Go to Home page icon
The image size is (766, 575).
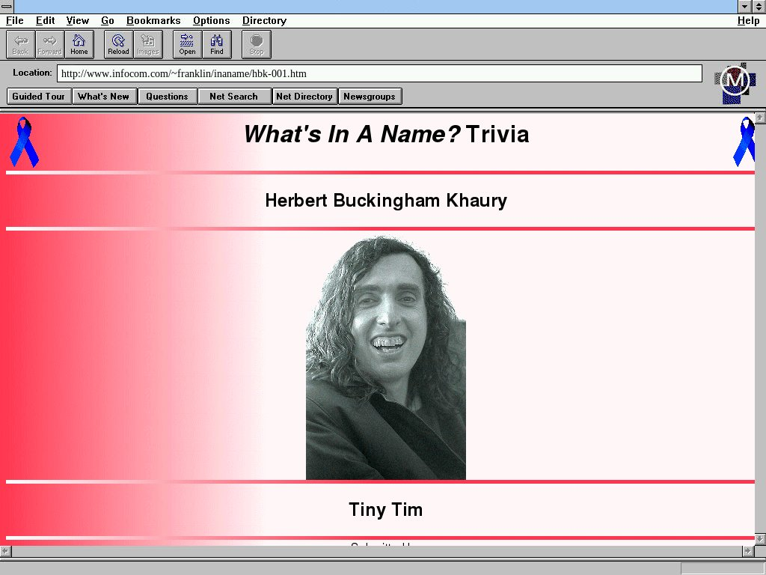(79, 44)
